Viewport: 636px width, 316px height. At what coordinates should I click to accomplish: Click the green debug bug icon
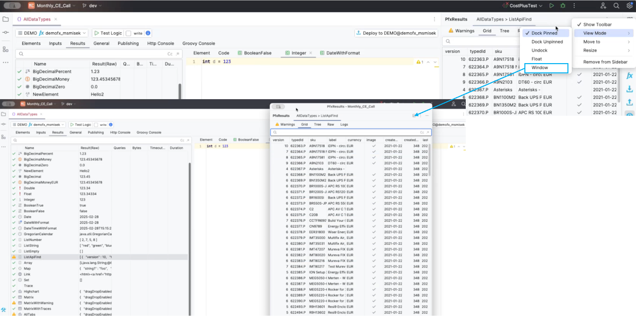point(563,6)
